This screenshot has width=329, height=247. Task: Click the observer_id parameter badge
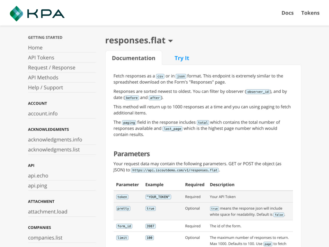pos(258,92)
